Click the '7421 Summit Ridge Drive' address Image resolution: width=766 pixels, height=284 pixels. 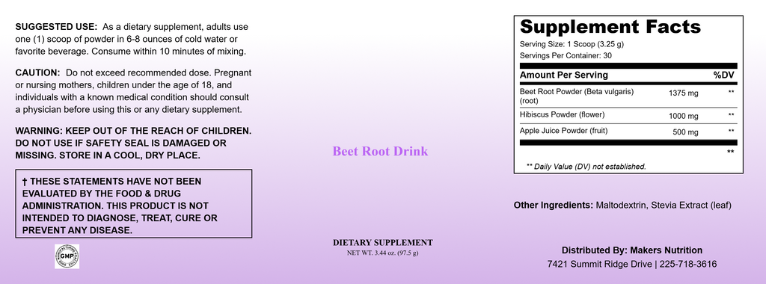click(600, 265)
